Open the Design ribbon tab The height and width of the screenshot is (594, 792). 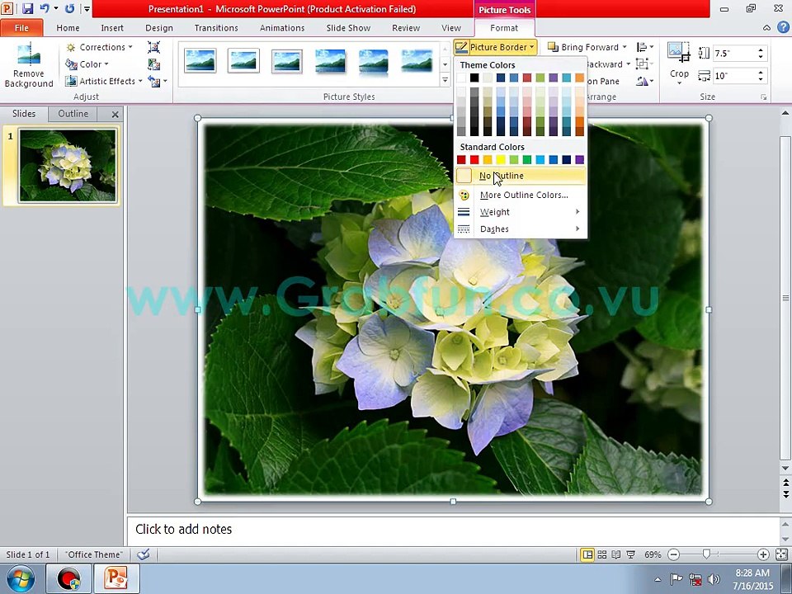[159, 28]
